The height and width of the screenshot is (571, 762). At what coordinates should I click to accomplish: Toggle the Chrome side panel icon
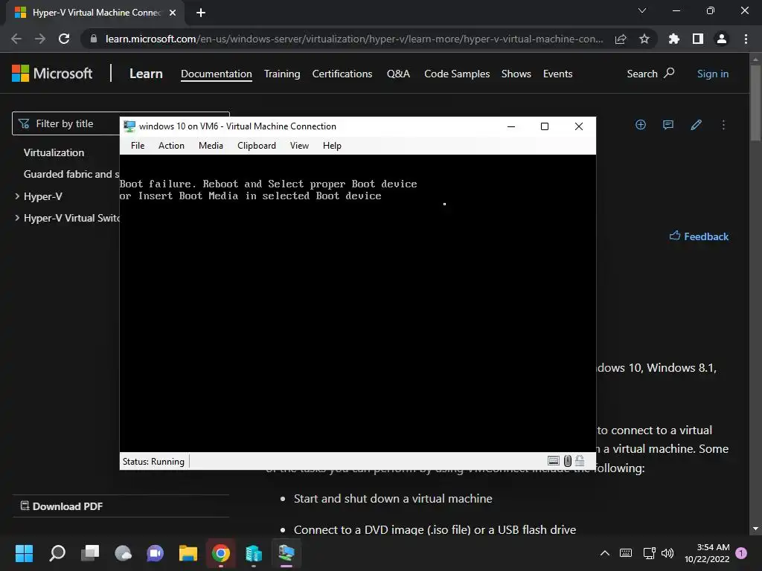(x=698, y=39)
